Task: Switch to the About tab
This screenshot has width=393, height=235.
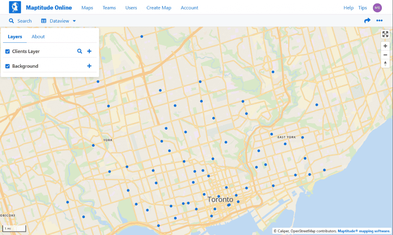Action: pyautogui.click(x=38, y=37)
